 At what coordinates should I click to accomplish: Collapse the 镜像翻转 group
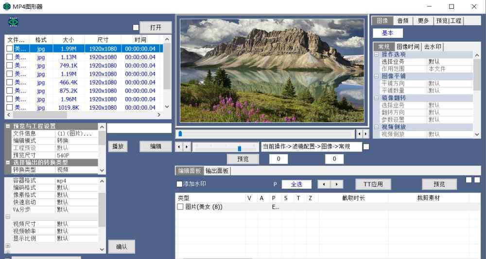point(376,98)
